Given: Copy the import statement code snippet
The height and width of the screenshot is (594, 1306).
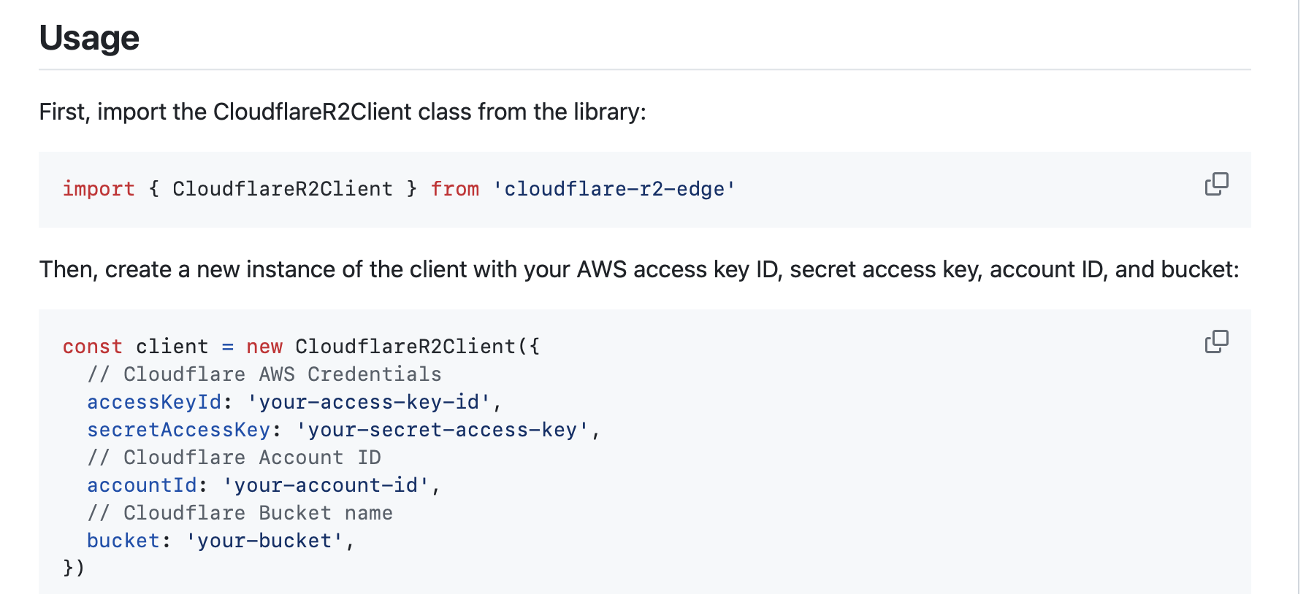Looking at the screenshot, I should [1216, 184].
